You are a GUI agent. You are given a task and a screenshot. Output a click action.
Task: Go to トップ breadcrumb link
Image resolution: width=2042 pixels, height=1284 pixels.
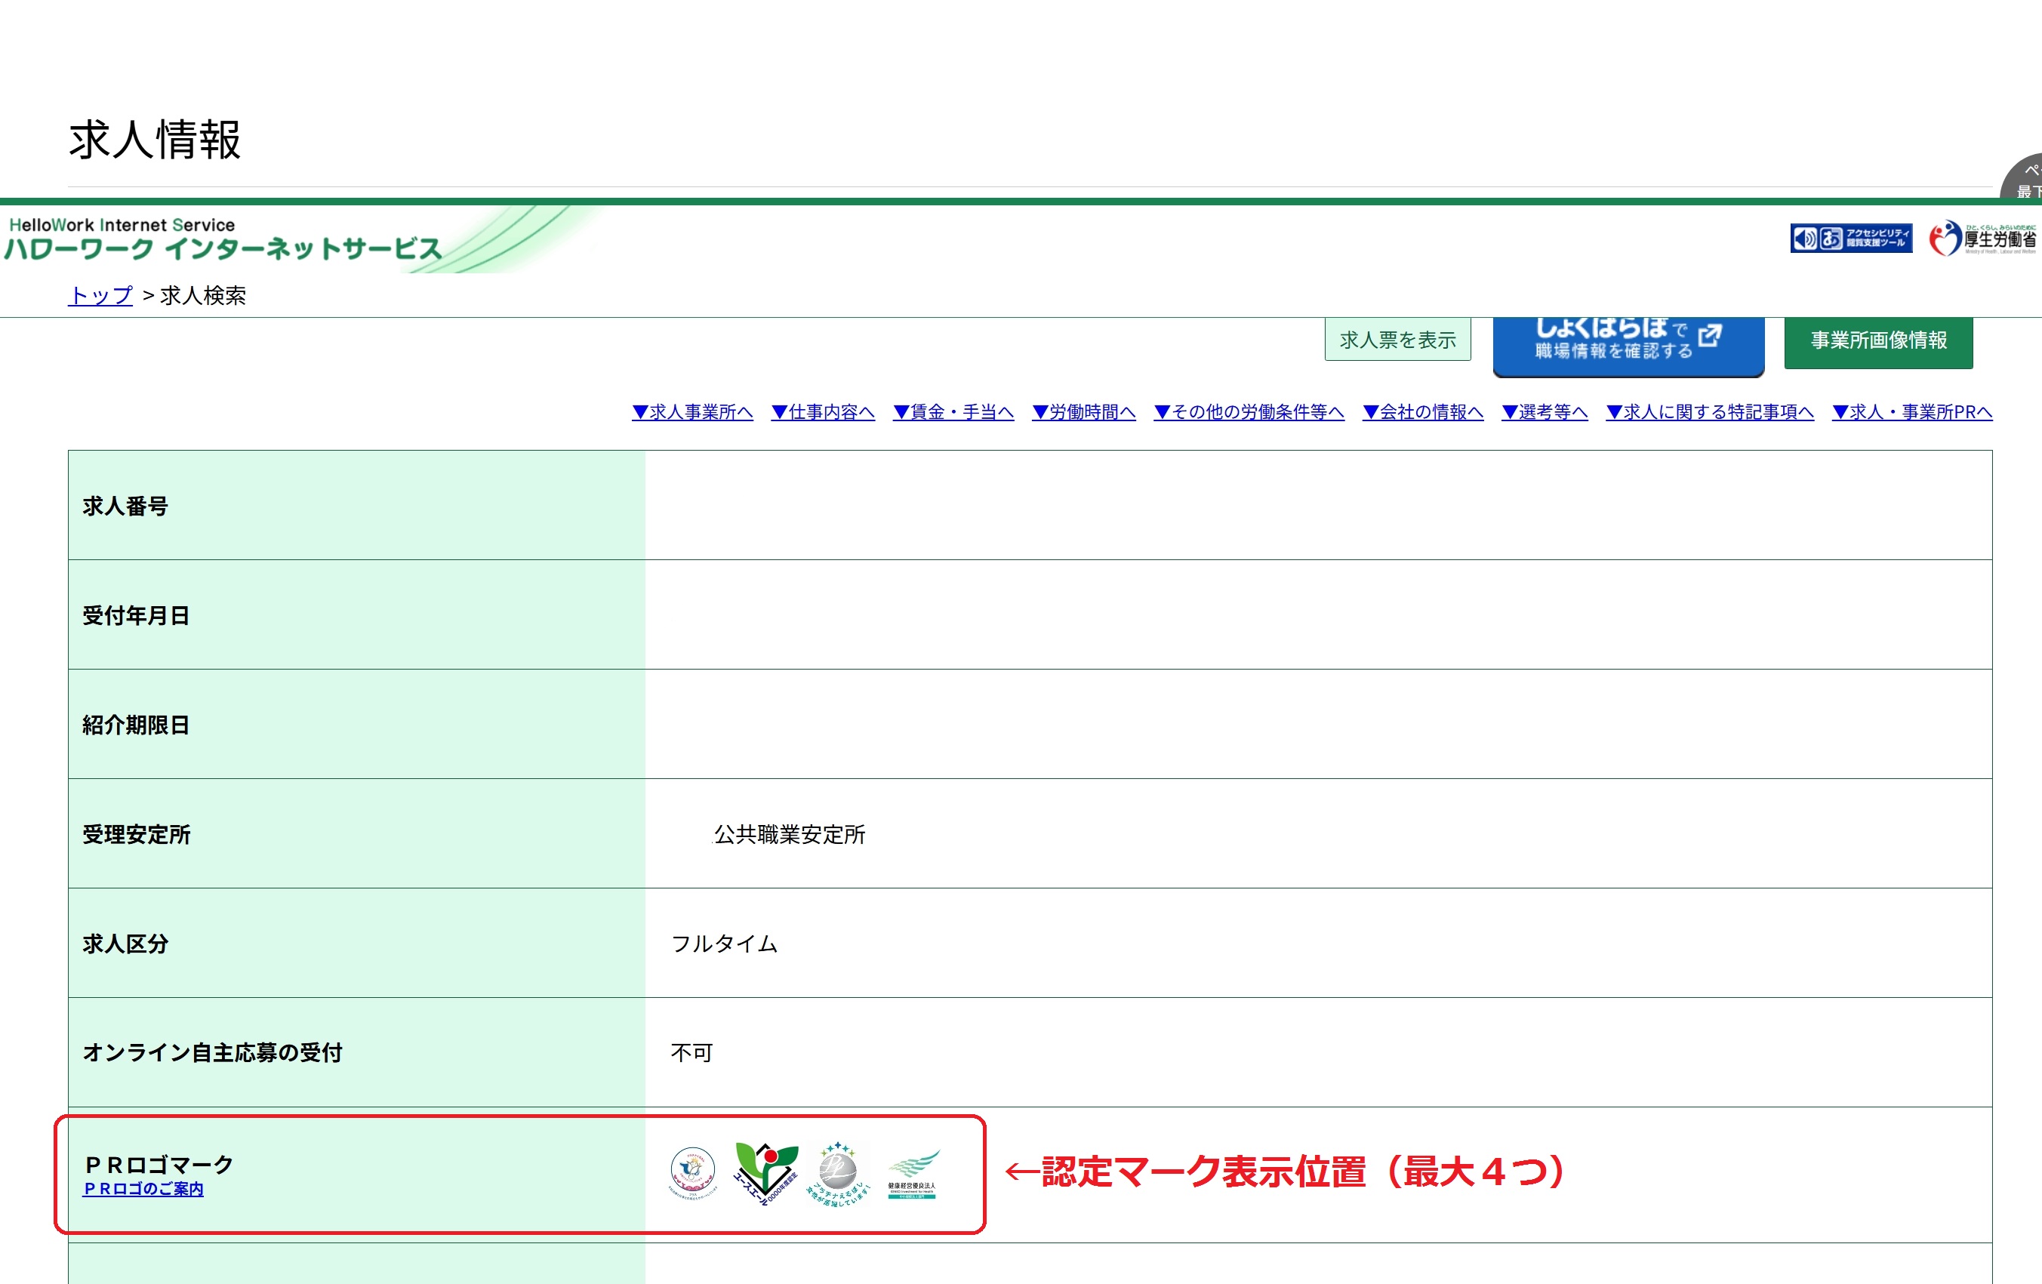pyautogui.click(x=100, y=295)
